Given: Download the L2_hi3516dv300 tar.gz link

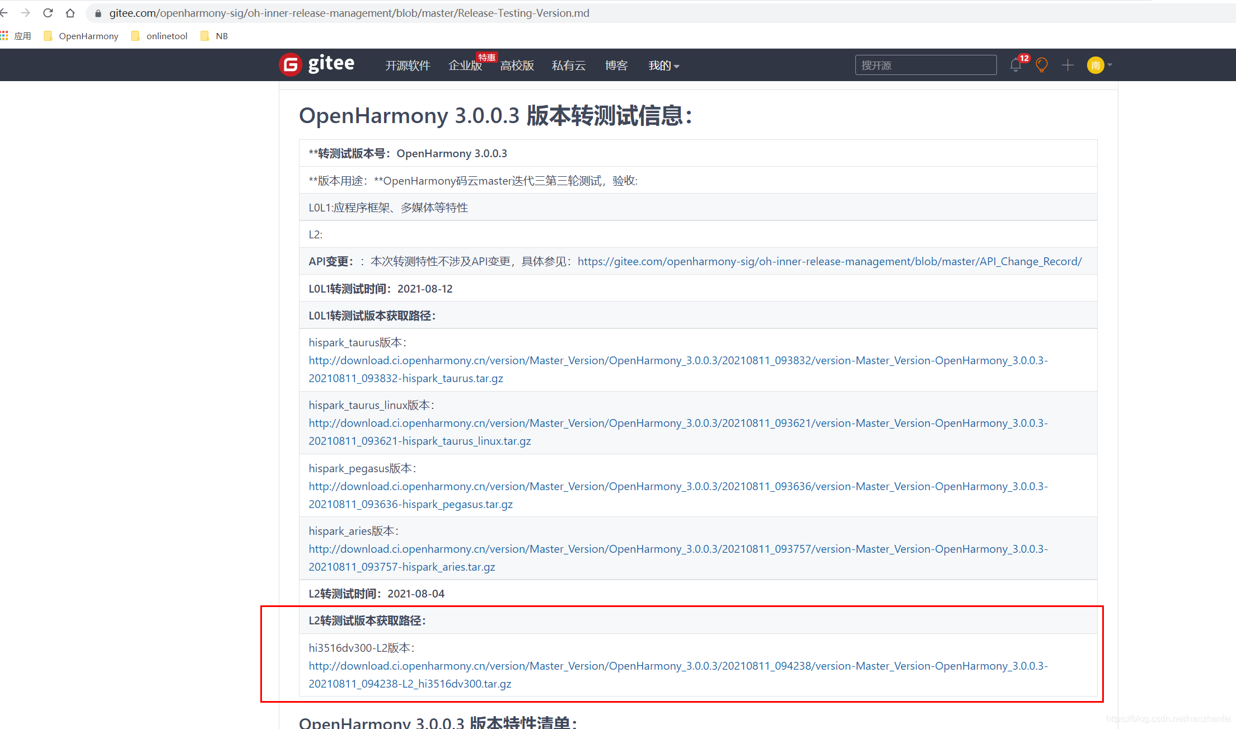Looking at the screenshot, I should [678, 675].
